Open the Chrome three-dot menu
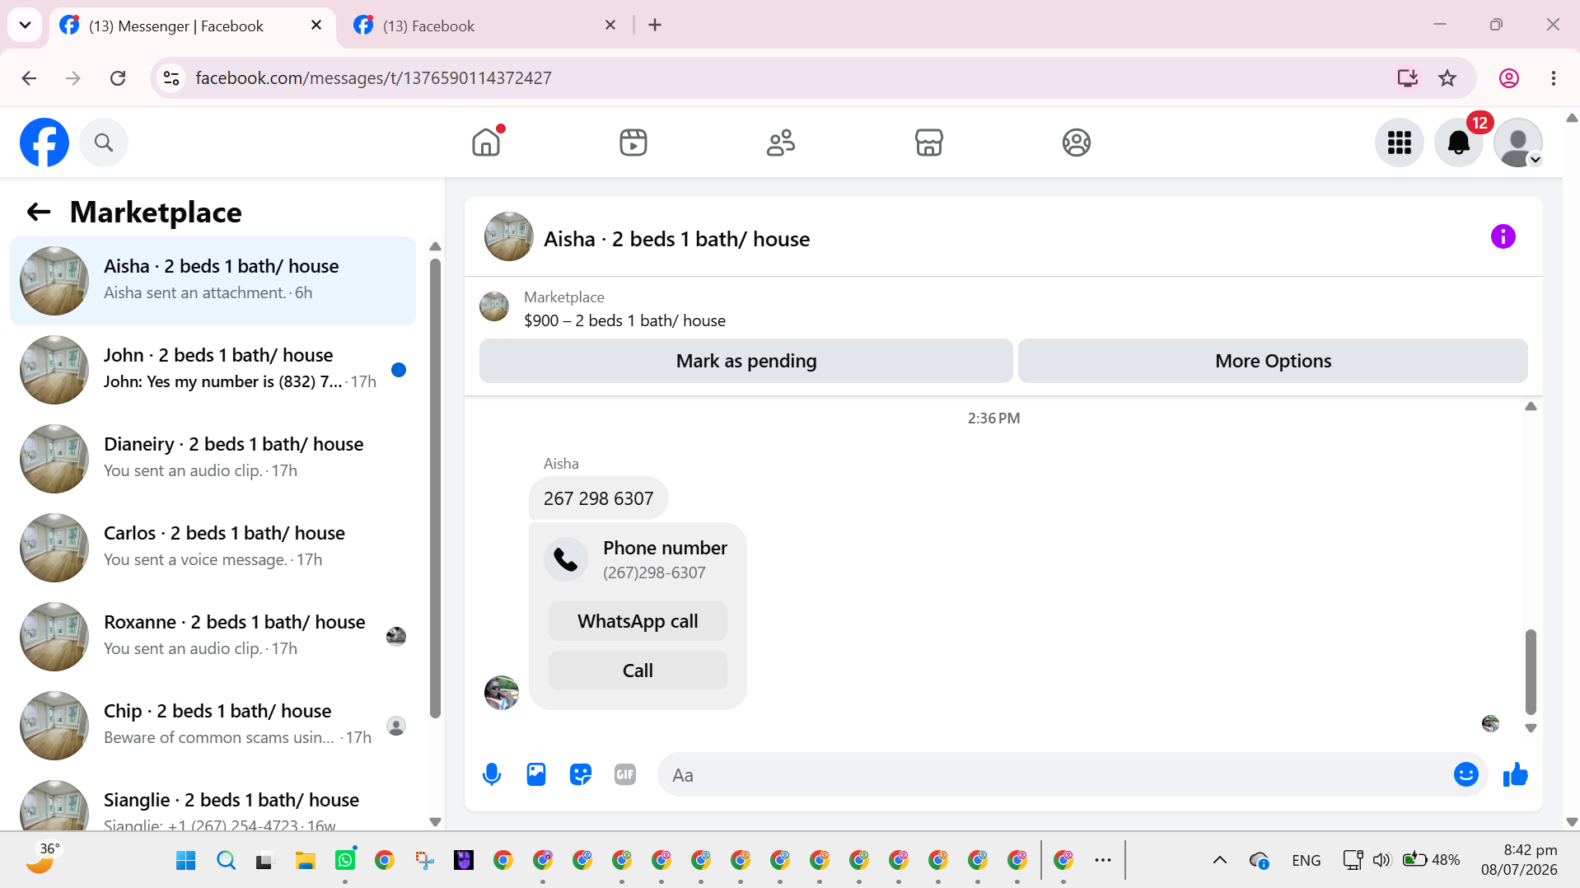The image size is (1580, 888). 1554,78
